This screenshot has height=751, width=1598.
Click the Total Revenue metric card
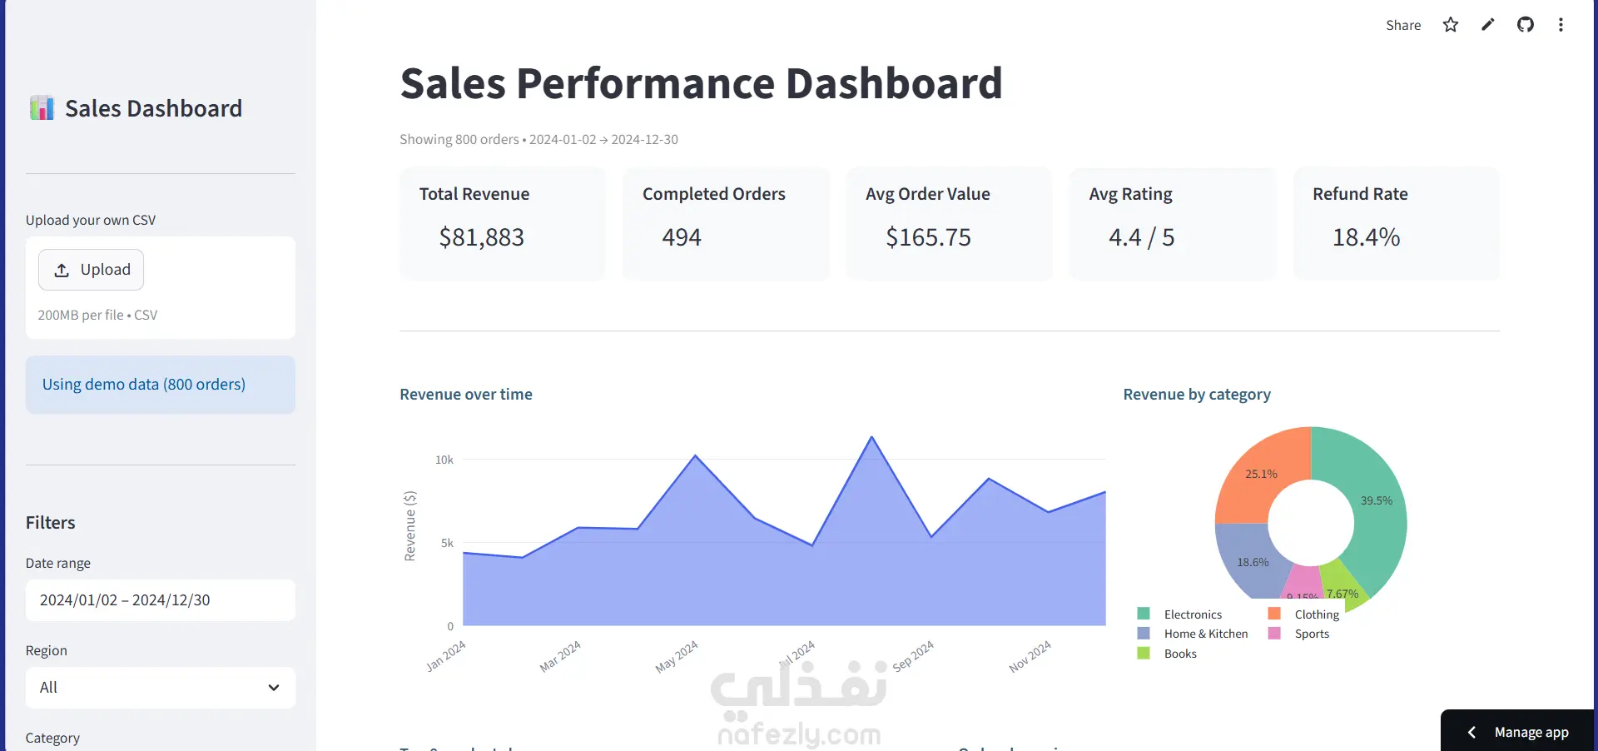click(x=503, y=223)
